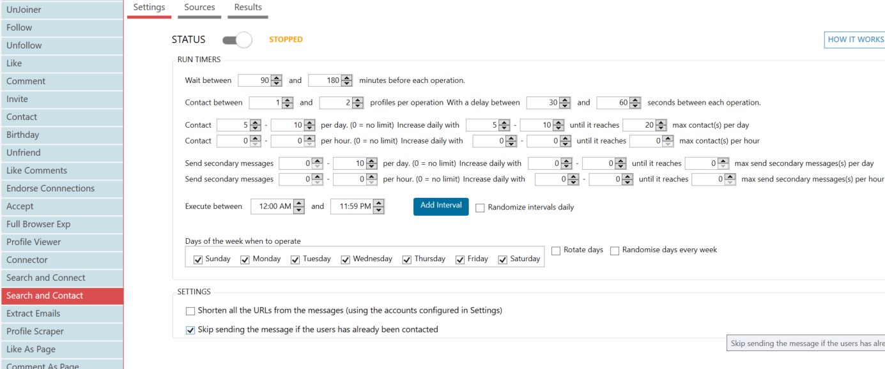
Task: Open Search and Connect tool
Action: coord(61,278)
